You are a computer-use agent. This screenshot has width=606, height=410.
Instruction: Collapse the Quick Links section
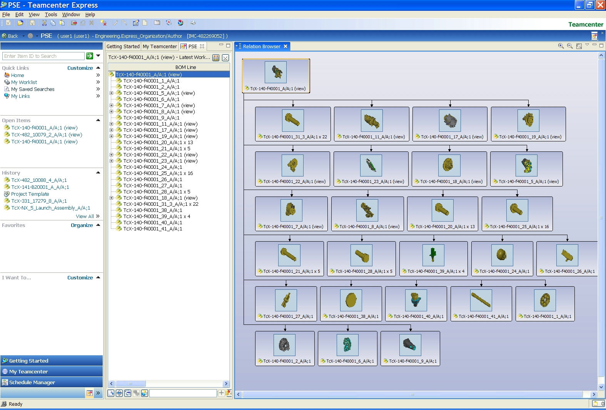[x=98, y=68]
